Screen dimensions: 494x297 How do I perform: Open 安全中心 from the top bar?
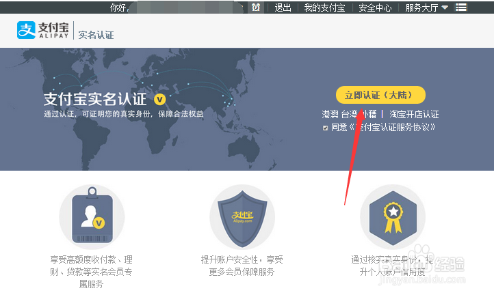[x=375, y=8]
